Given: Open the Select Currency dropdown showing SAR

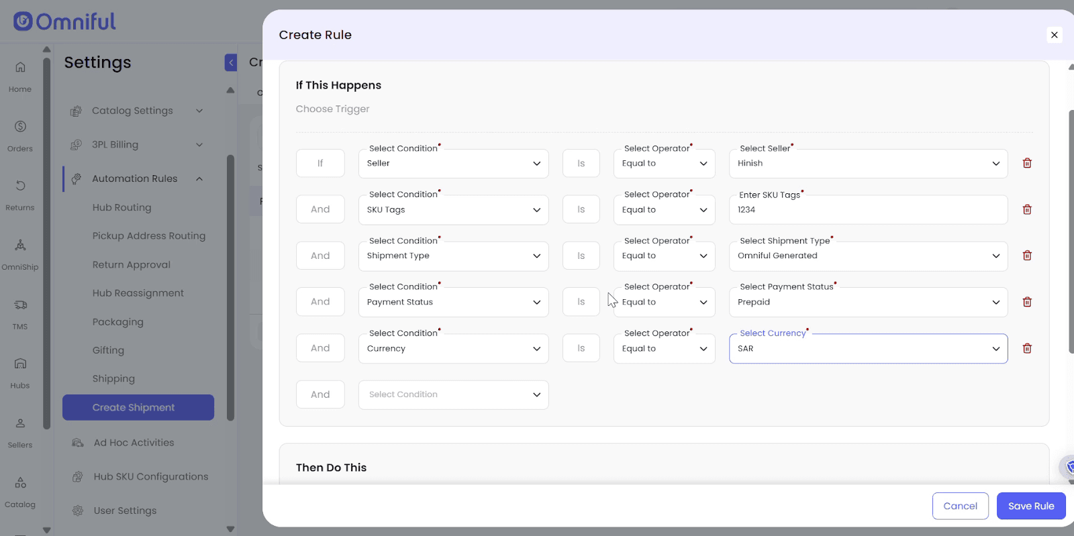Looking at the screenshot, I should (x=867, y=349).
